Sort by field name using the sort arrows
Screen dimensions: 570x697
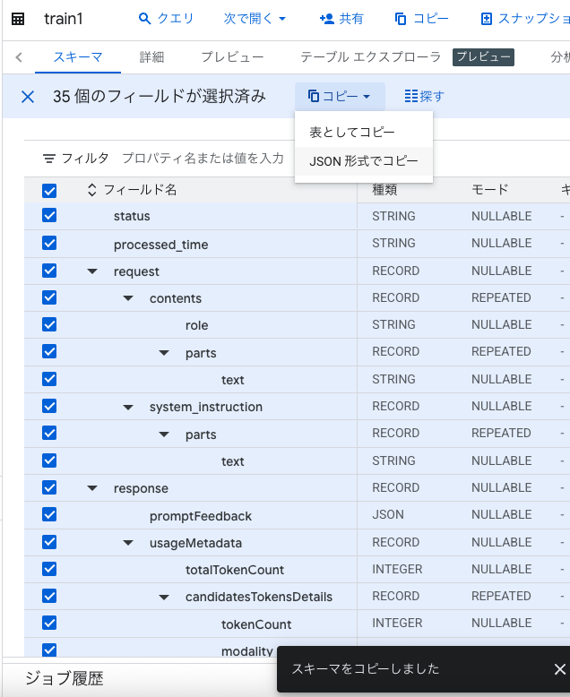[91, 190]
